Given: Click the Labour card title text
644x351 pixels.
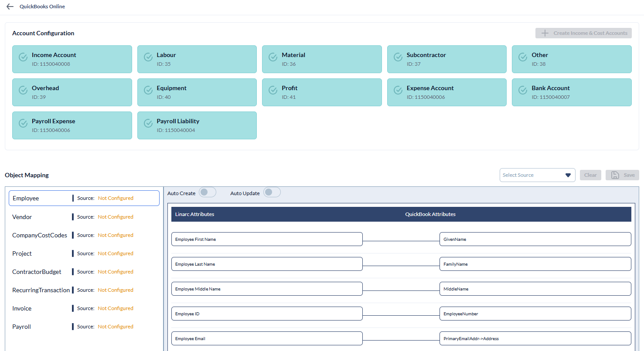Looking at the screenshot, I should (166, 55).
